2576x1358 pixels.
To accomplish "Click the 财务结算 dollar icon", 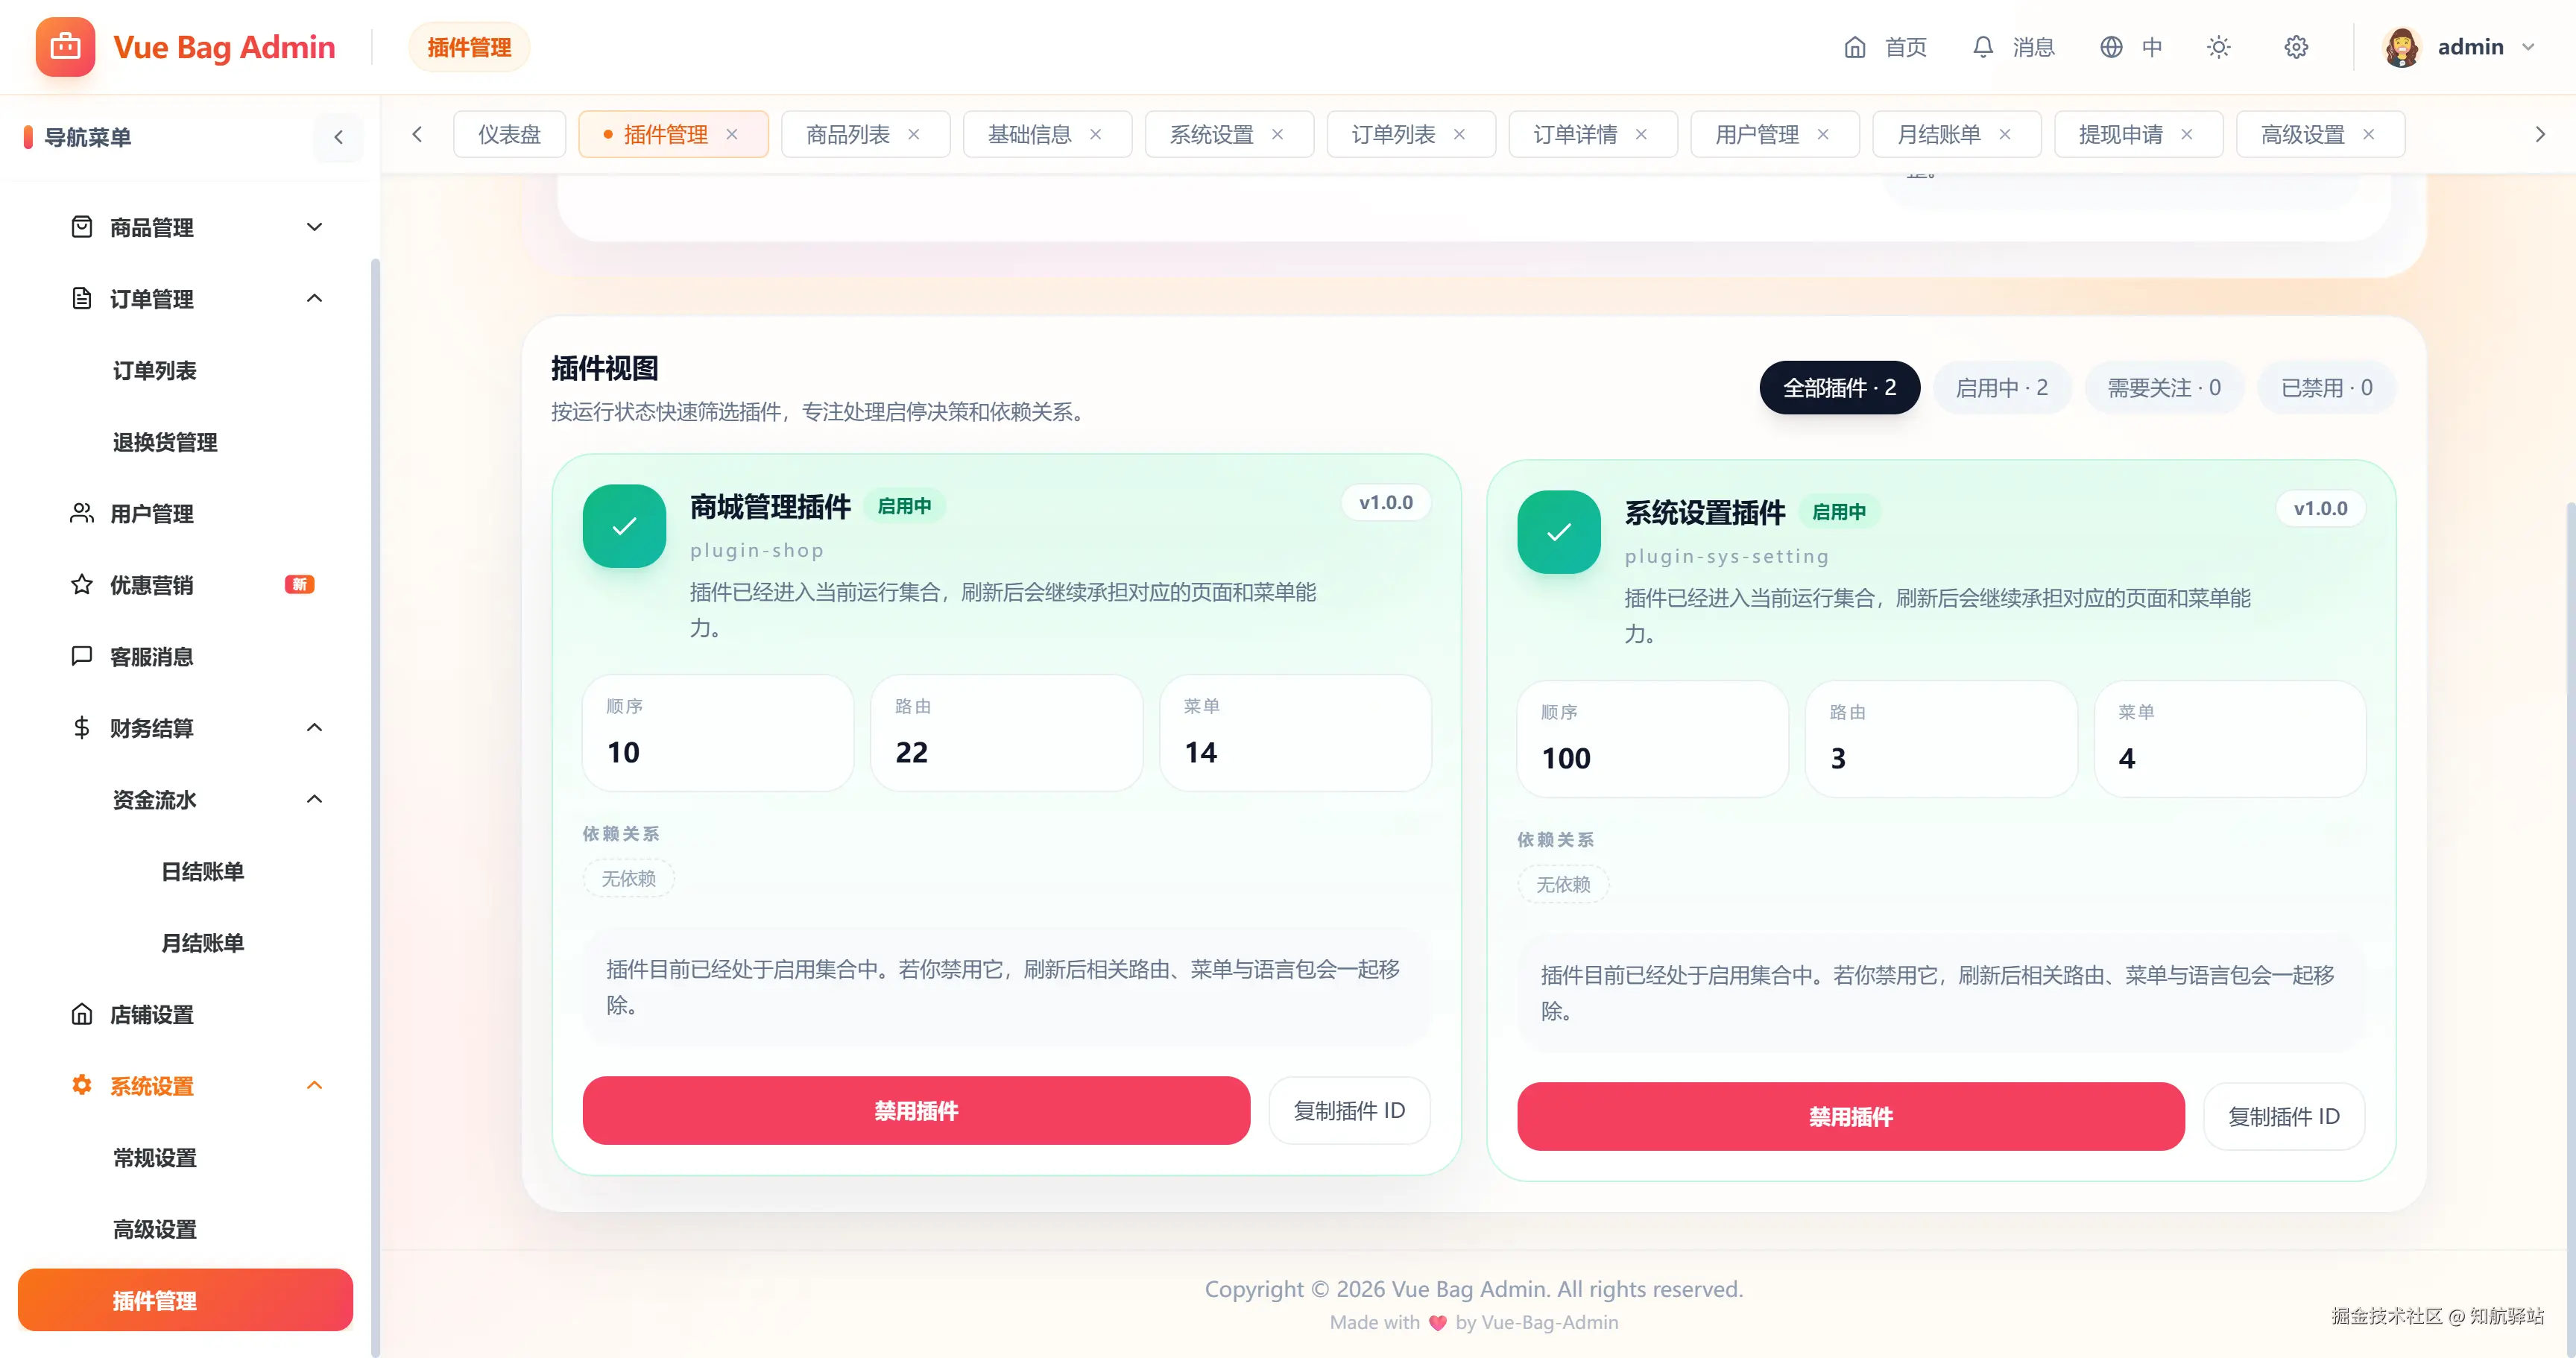I will point(82,727).
